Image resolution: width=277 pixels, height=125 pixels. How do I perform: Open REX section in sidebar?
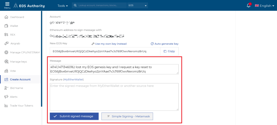(x=12, y=35)
